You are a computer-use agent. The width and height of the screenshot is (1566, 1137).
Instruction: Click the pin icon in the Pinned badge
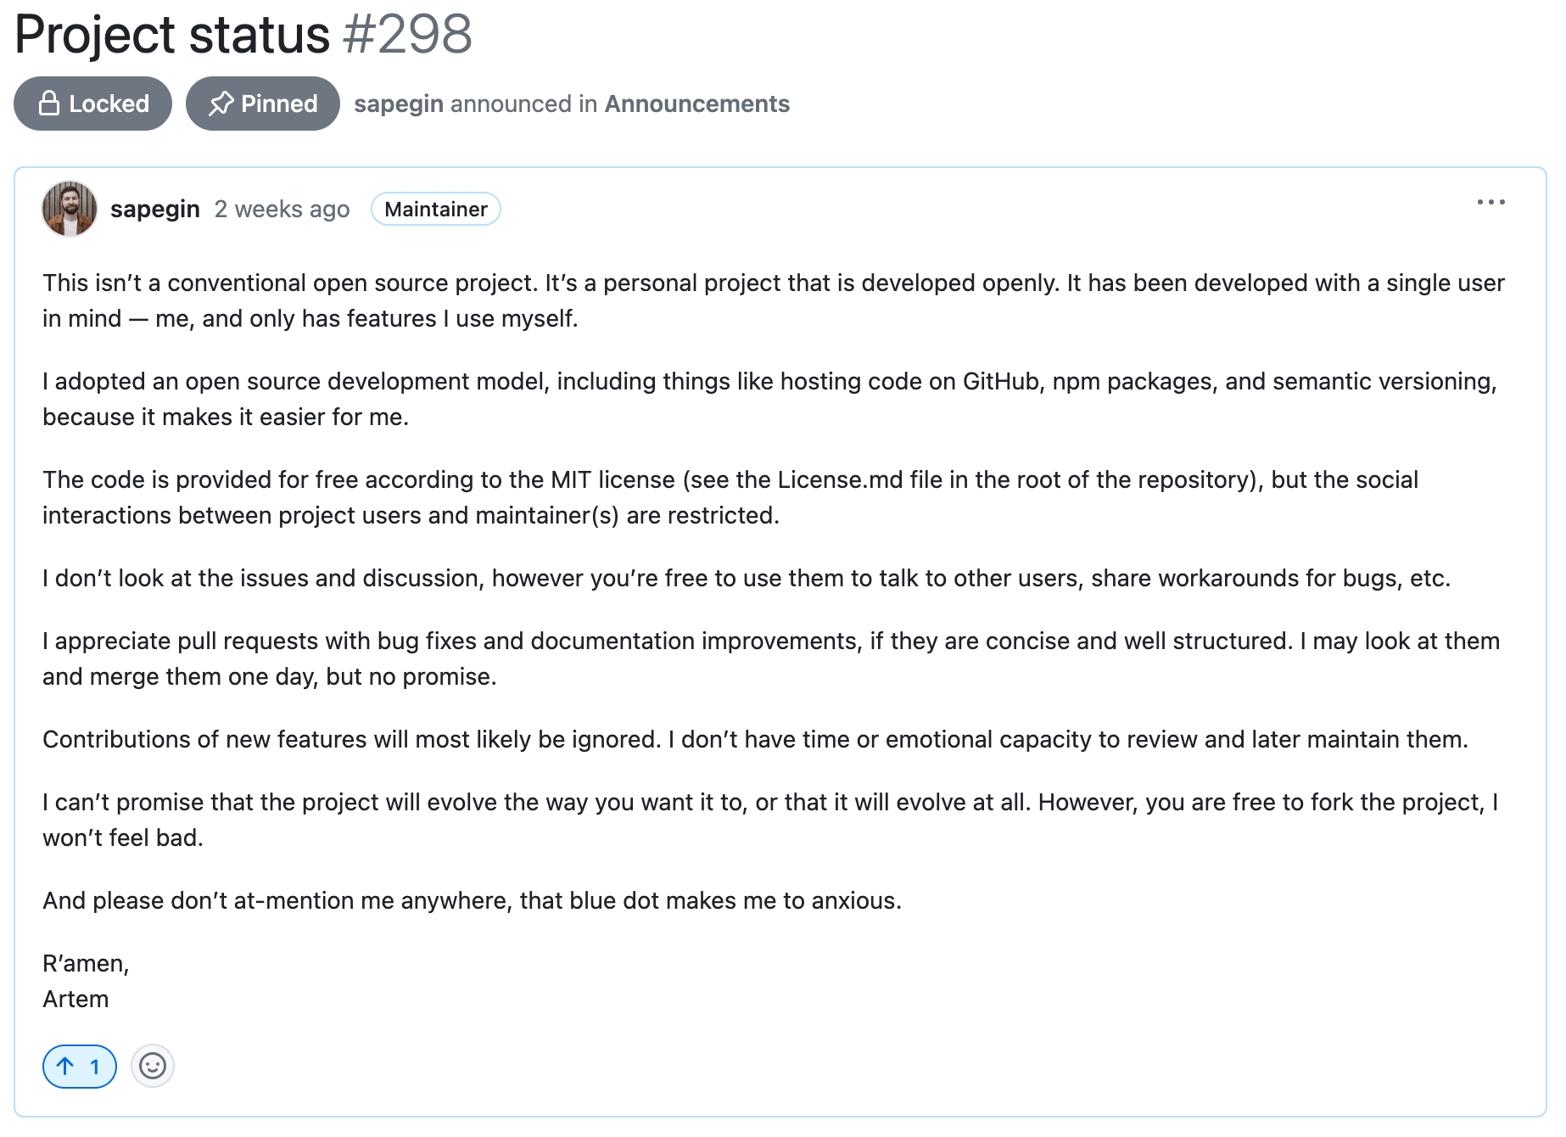(x=222, y=103)
